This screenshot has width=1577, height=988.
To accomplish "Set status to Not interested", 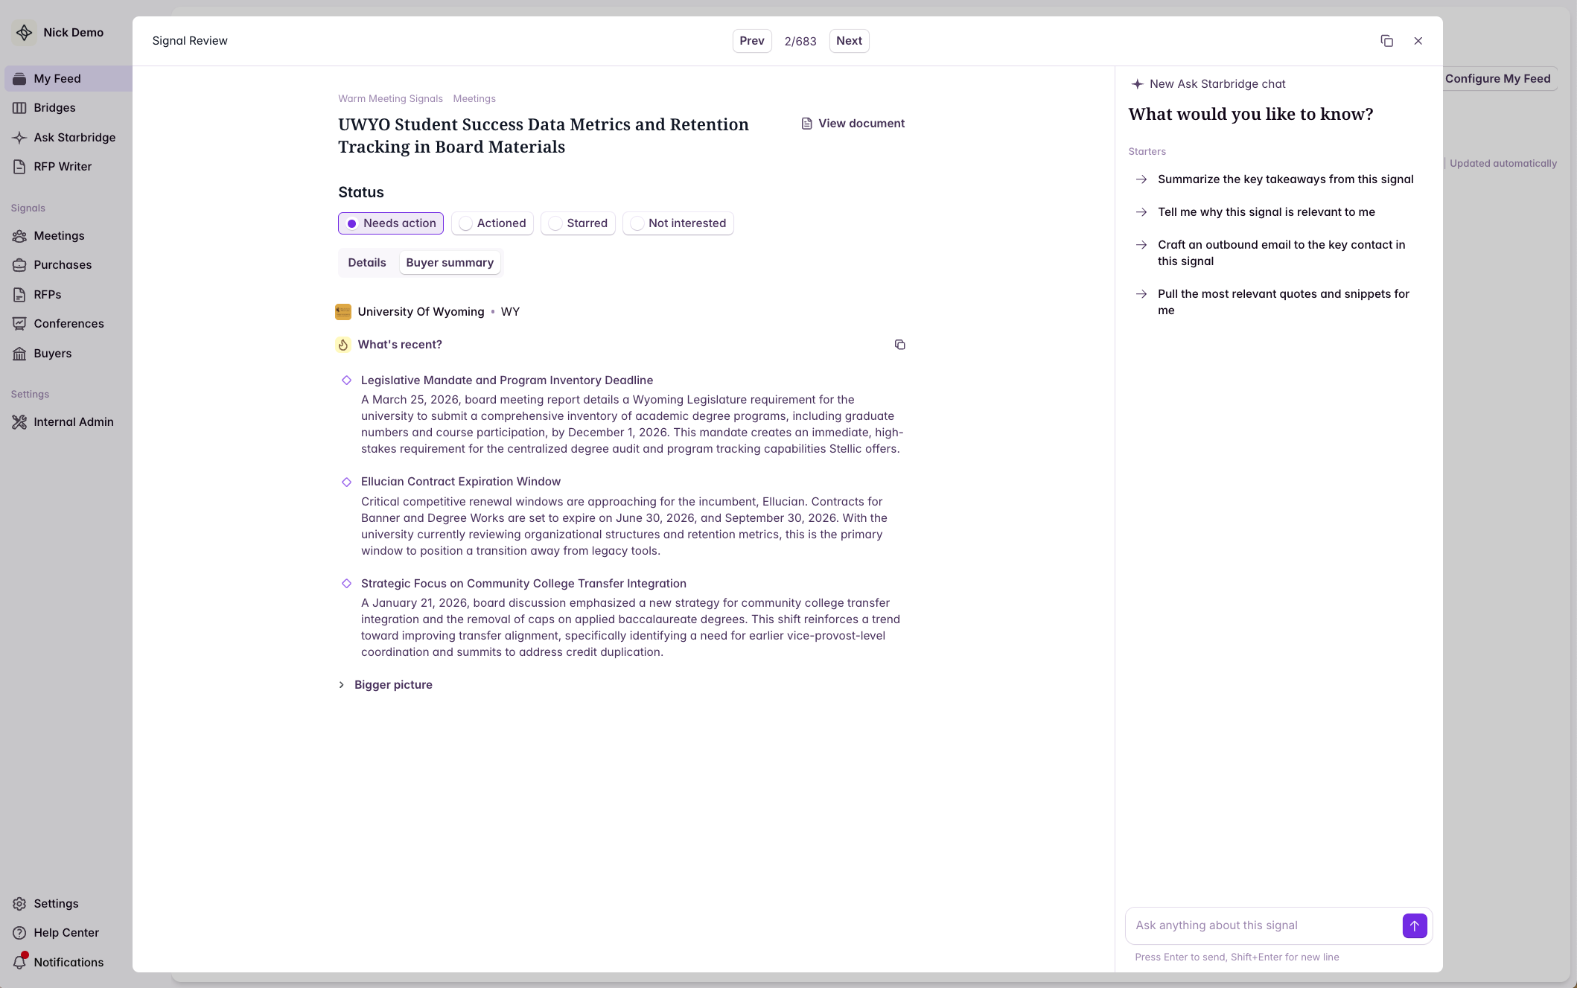I will (678, 223).
